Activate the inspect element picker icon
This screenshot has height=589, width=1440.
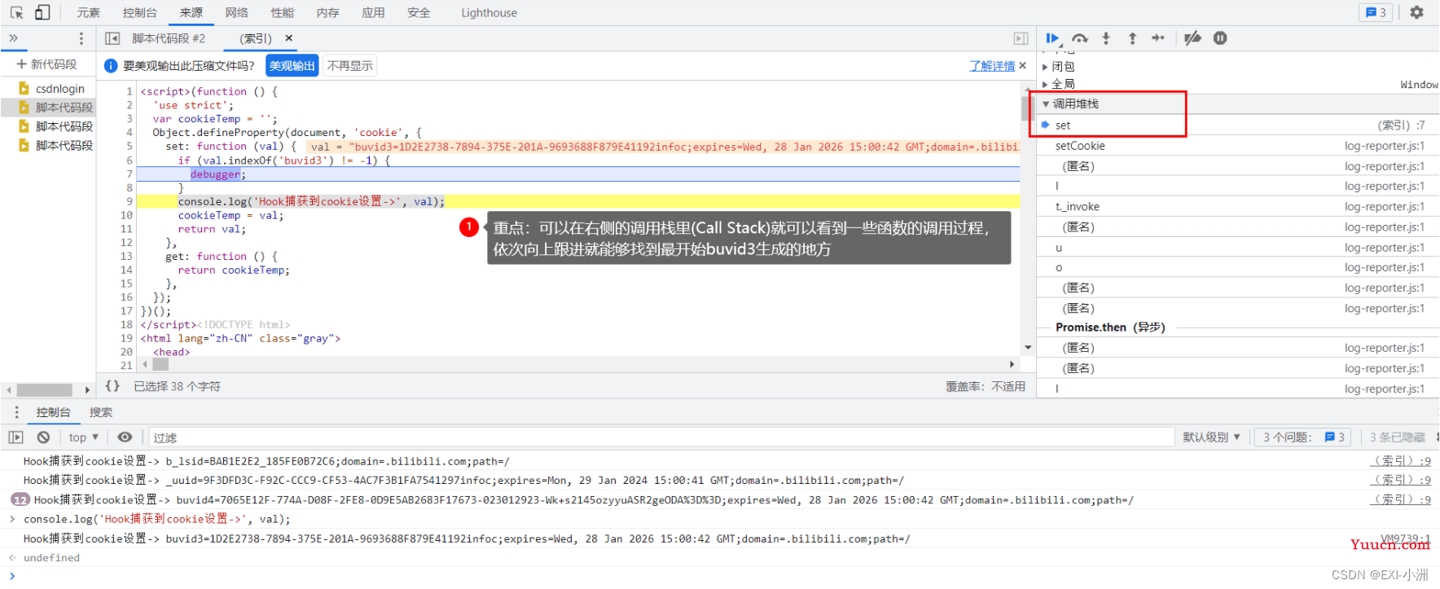17,12
